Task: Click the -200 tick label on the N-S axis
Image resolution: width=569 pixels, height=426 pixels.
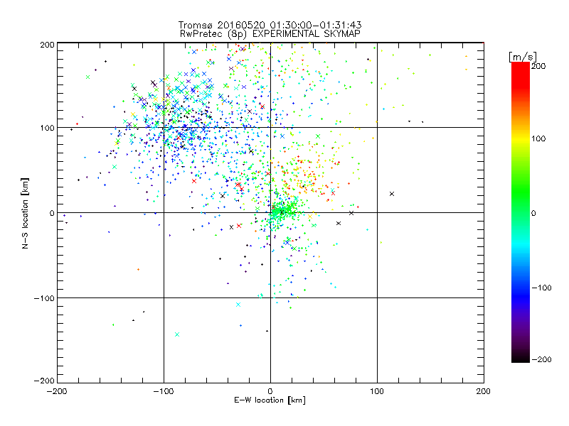Action: pos(44,381)
